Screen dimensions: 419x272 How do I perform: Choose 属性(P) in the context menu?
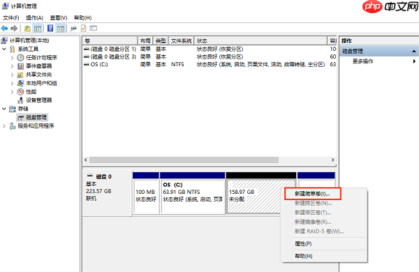303,243
